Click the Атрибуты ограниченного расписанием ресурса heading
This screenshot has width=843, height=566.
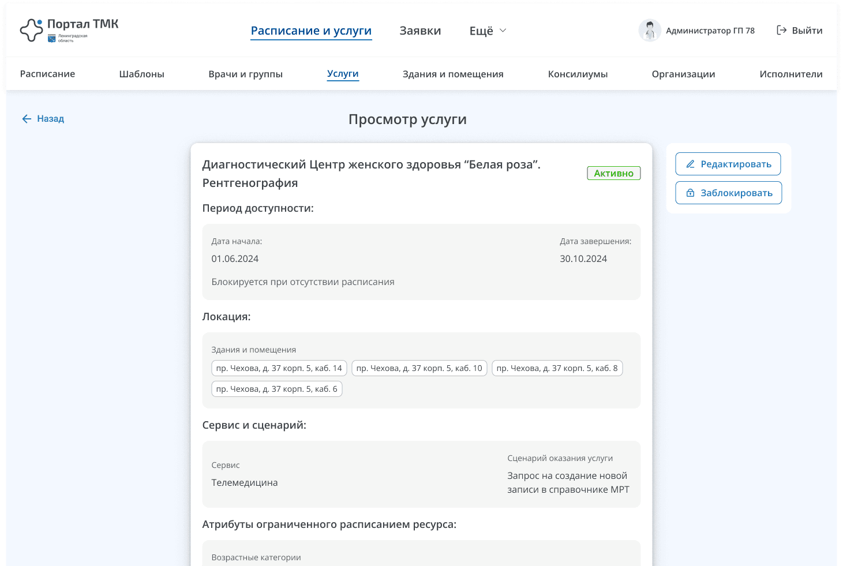coord(329,524)
